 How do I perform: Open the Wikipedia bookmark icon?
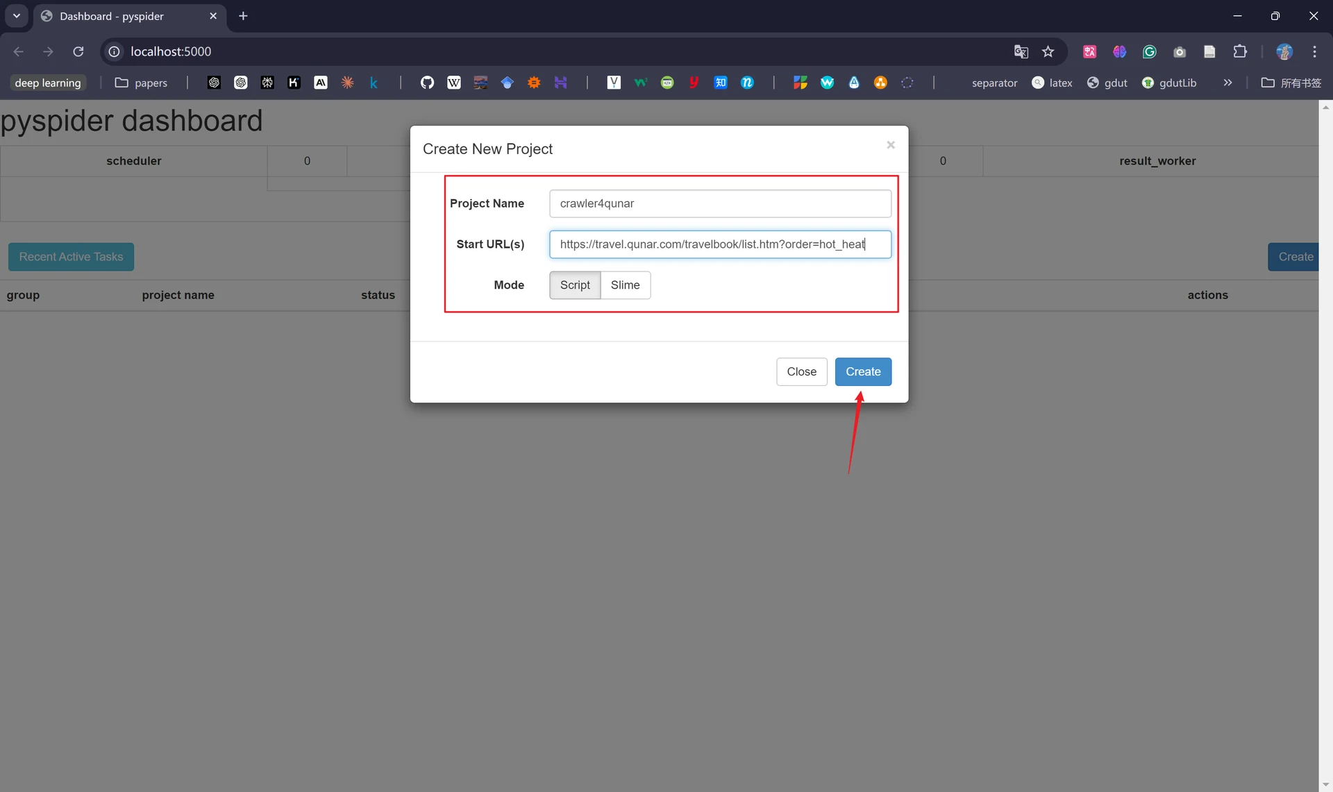(453, 83)
